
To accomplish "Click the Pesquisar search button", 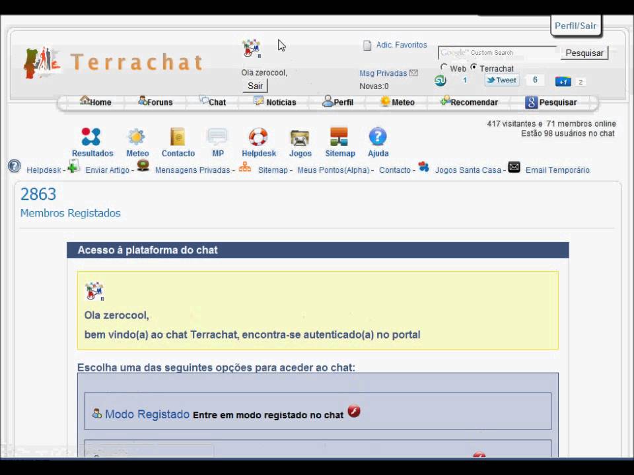I will coord(584,53).
